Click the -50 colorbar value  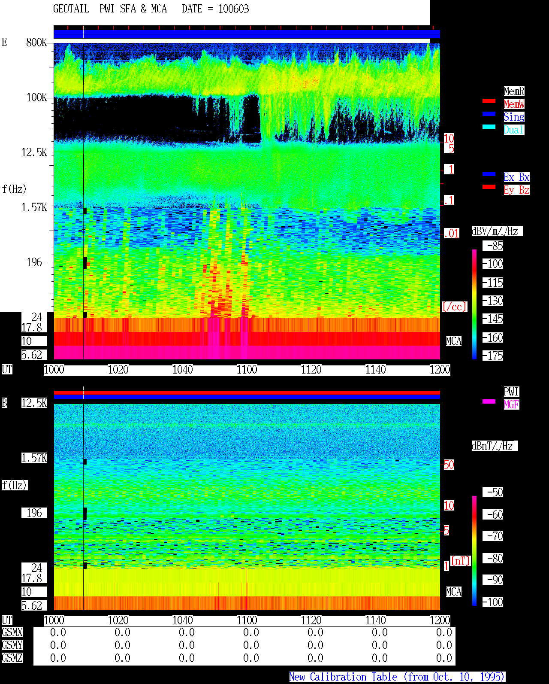pyautogui.click(x=493, y=492)
